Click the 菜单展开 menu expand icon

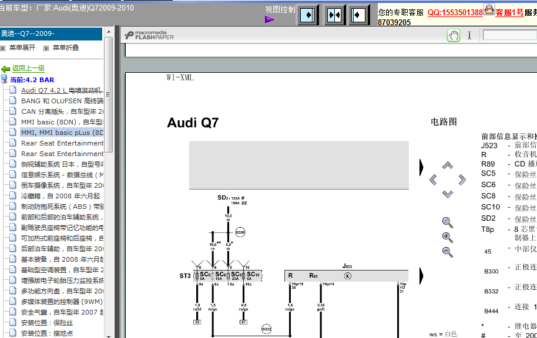[3, 48]
